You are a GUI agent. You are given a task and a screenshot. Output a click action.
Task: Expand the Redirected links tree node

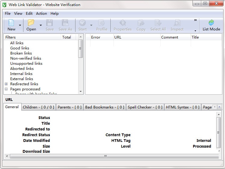click(6, 84)
